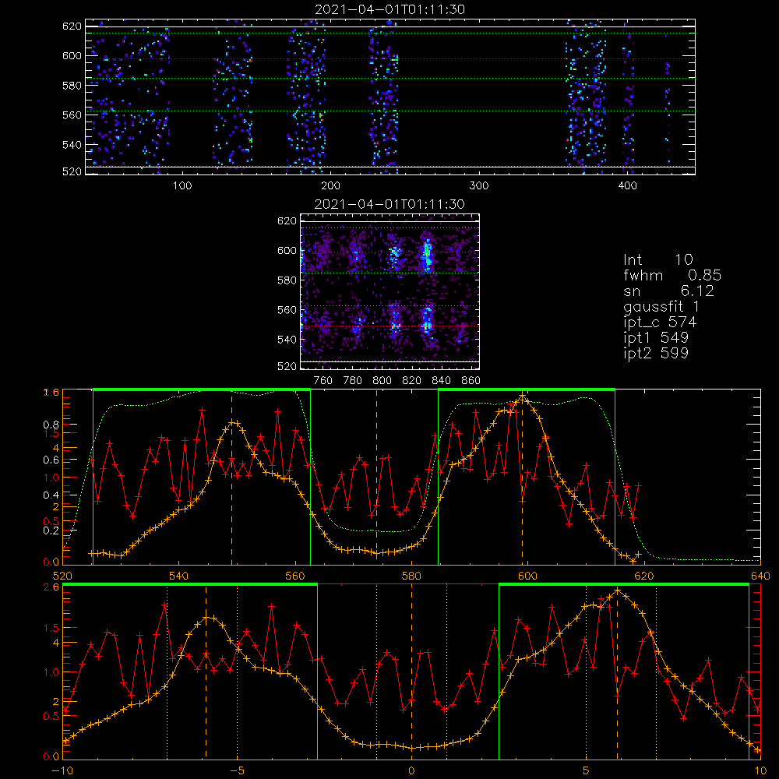Screen dimensions: 779x779
Task: Click the middle image title 2021-04-01T01:11:30
Action: click(389, 203)
